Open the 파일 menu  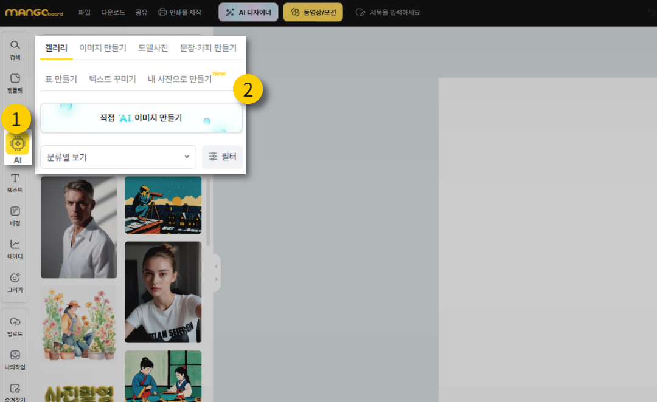(x=85, y=12)
